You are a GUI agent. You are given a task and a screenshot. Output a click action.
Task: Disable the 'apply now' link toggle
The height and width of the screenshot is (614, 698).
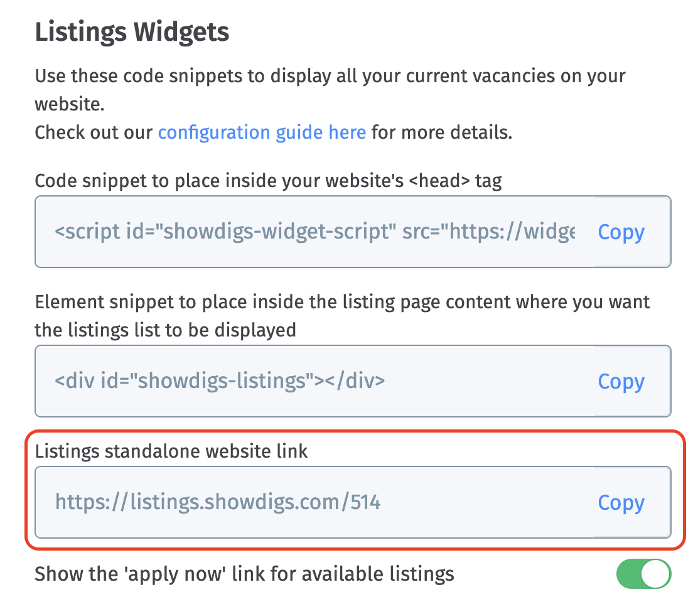tap(643, 574)
